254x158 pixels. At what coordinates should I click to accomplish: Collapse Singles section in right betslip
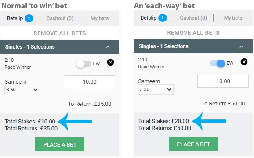pos(241,47)
